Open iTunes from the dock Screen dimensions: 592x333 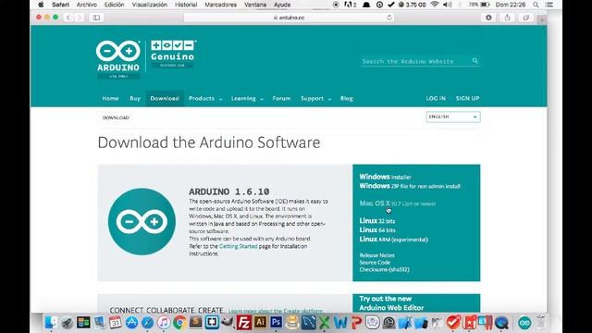[x=164, y=323]
